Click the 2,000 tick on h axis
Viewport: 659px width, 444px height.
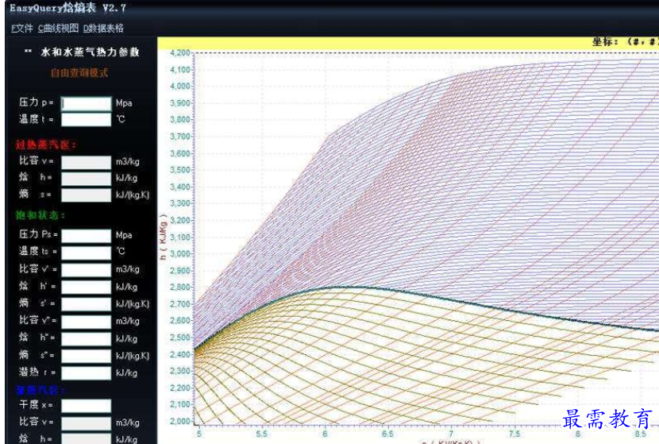pos(180,421)
